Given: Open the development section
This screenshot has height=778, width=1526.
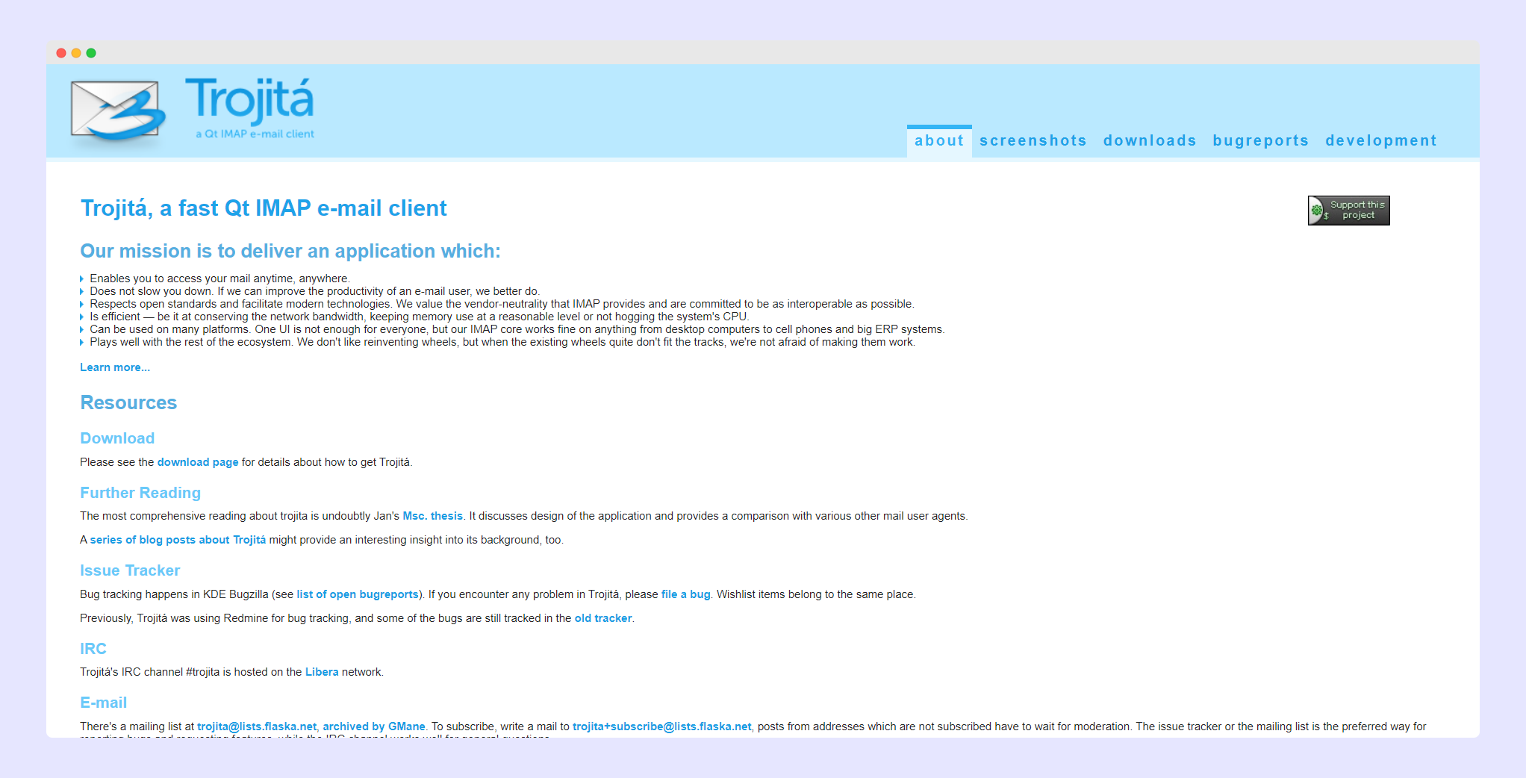Looking at the screenshot, I should (x=1381, y=140).
